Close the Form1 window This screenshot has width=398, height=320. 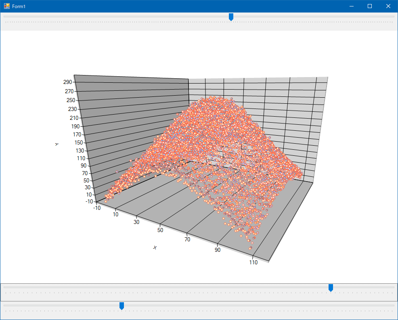(388, 6)
